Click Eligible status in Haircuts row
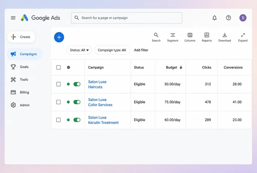 [x=140, y=84]
